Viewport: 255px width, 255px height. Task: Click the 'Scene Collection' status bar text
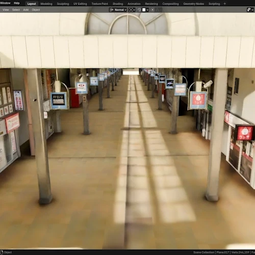point(203,252)
